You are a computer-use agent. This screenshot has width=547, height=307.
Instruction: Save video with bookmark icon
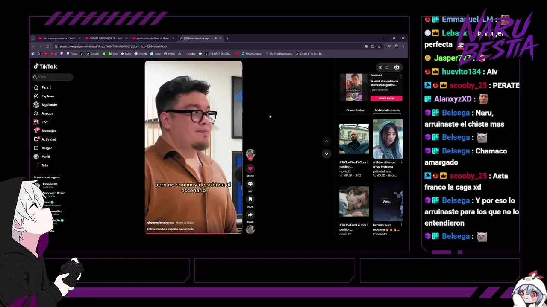click(x=250, y=200)
